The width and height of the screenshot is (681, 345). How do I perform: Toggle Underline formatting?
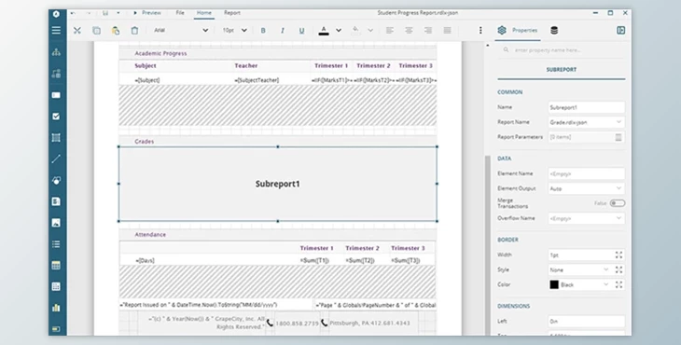point(301,31)
